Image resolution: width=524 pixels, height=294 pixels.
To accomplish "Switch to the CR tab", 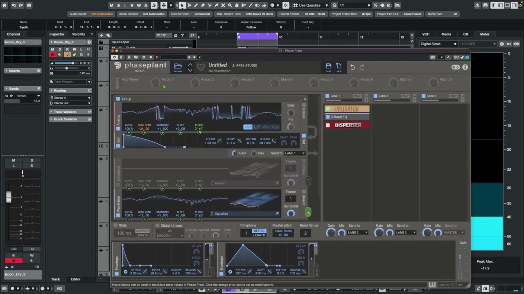I will click(x=465, y=34).
